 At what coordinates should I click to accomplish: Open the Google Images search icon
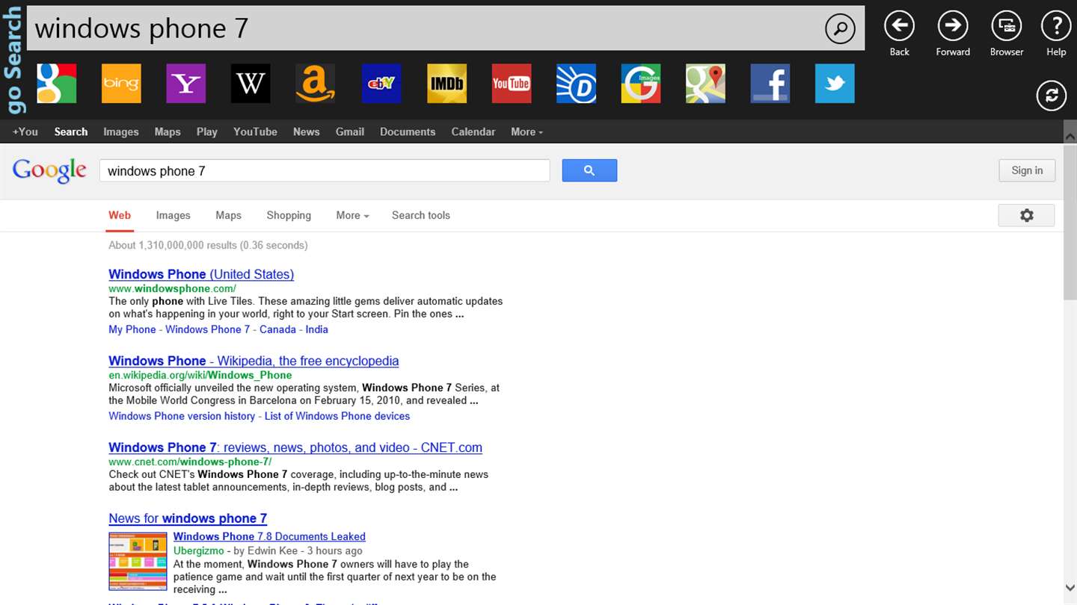pyautogui.click(x=641, y=84)
